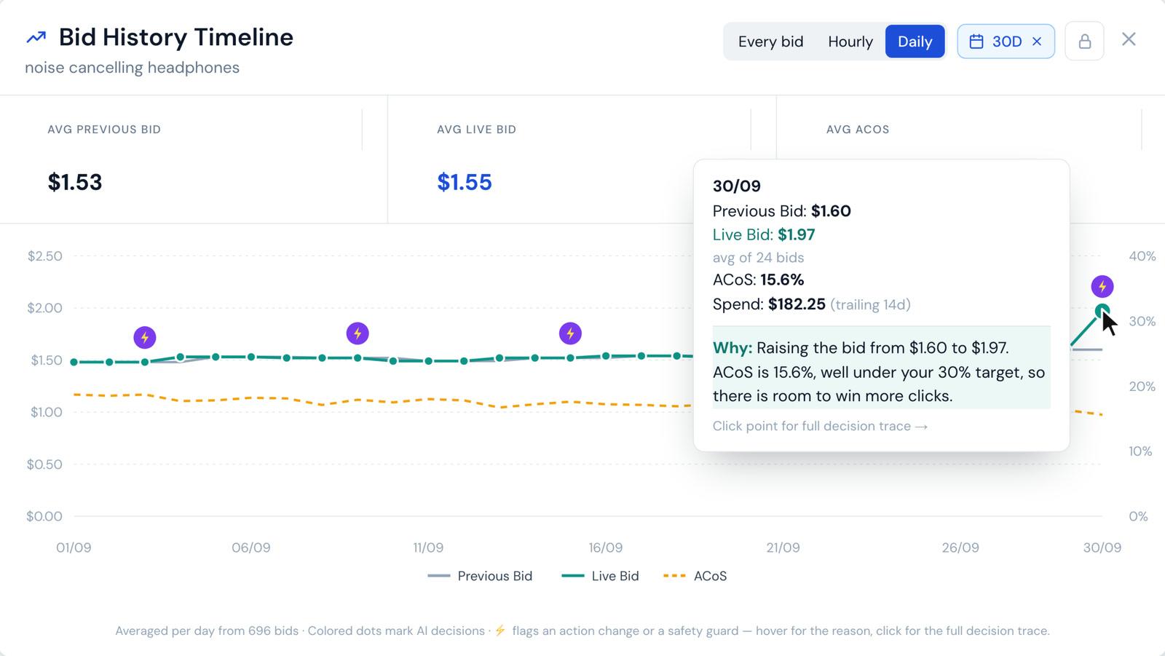Close the Bid History Timeline dialog
This screenshot has height=656, width=1165.
pyautogui.click(x=1129, y=39)
